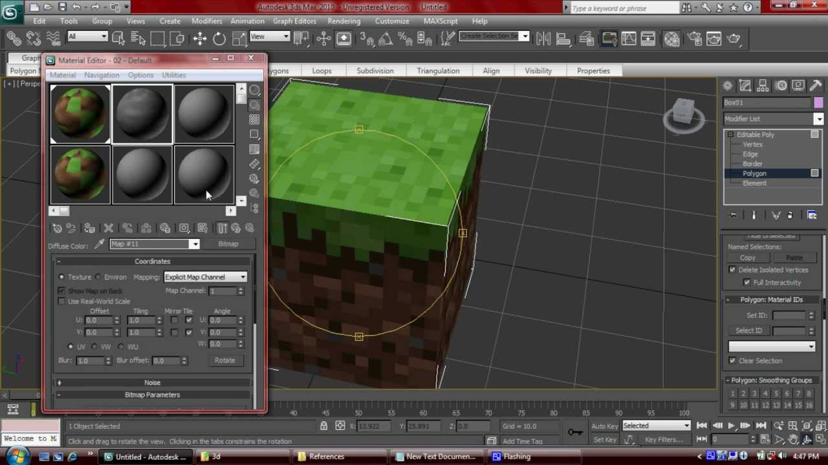Screen dimensions: 828x465
Task: Click Sample Type sphere icon in Material Editor
Action: click(255, 90)
